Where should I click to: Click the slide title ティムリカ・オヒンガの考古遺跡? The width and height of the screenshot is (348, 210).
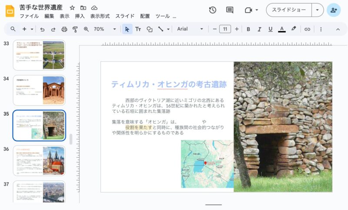coord(169,85)
